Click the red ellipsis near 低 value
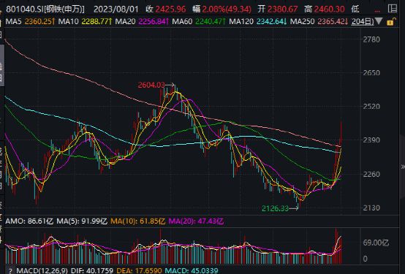Screen dimensions: 405x274 point(377,11)
